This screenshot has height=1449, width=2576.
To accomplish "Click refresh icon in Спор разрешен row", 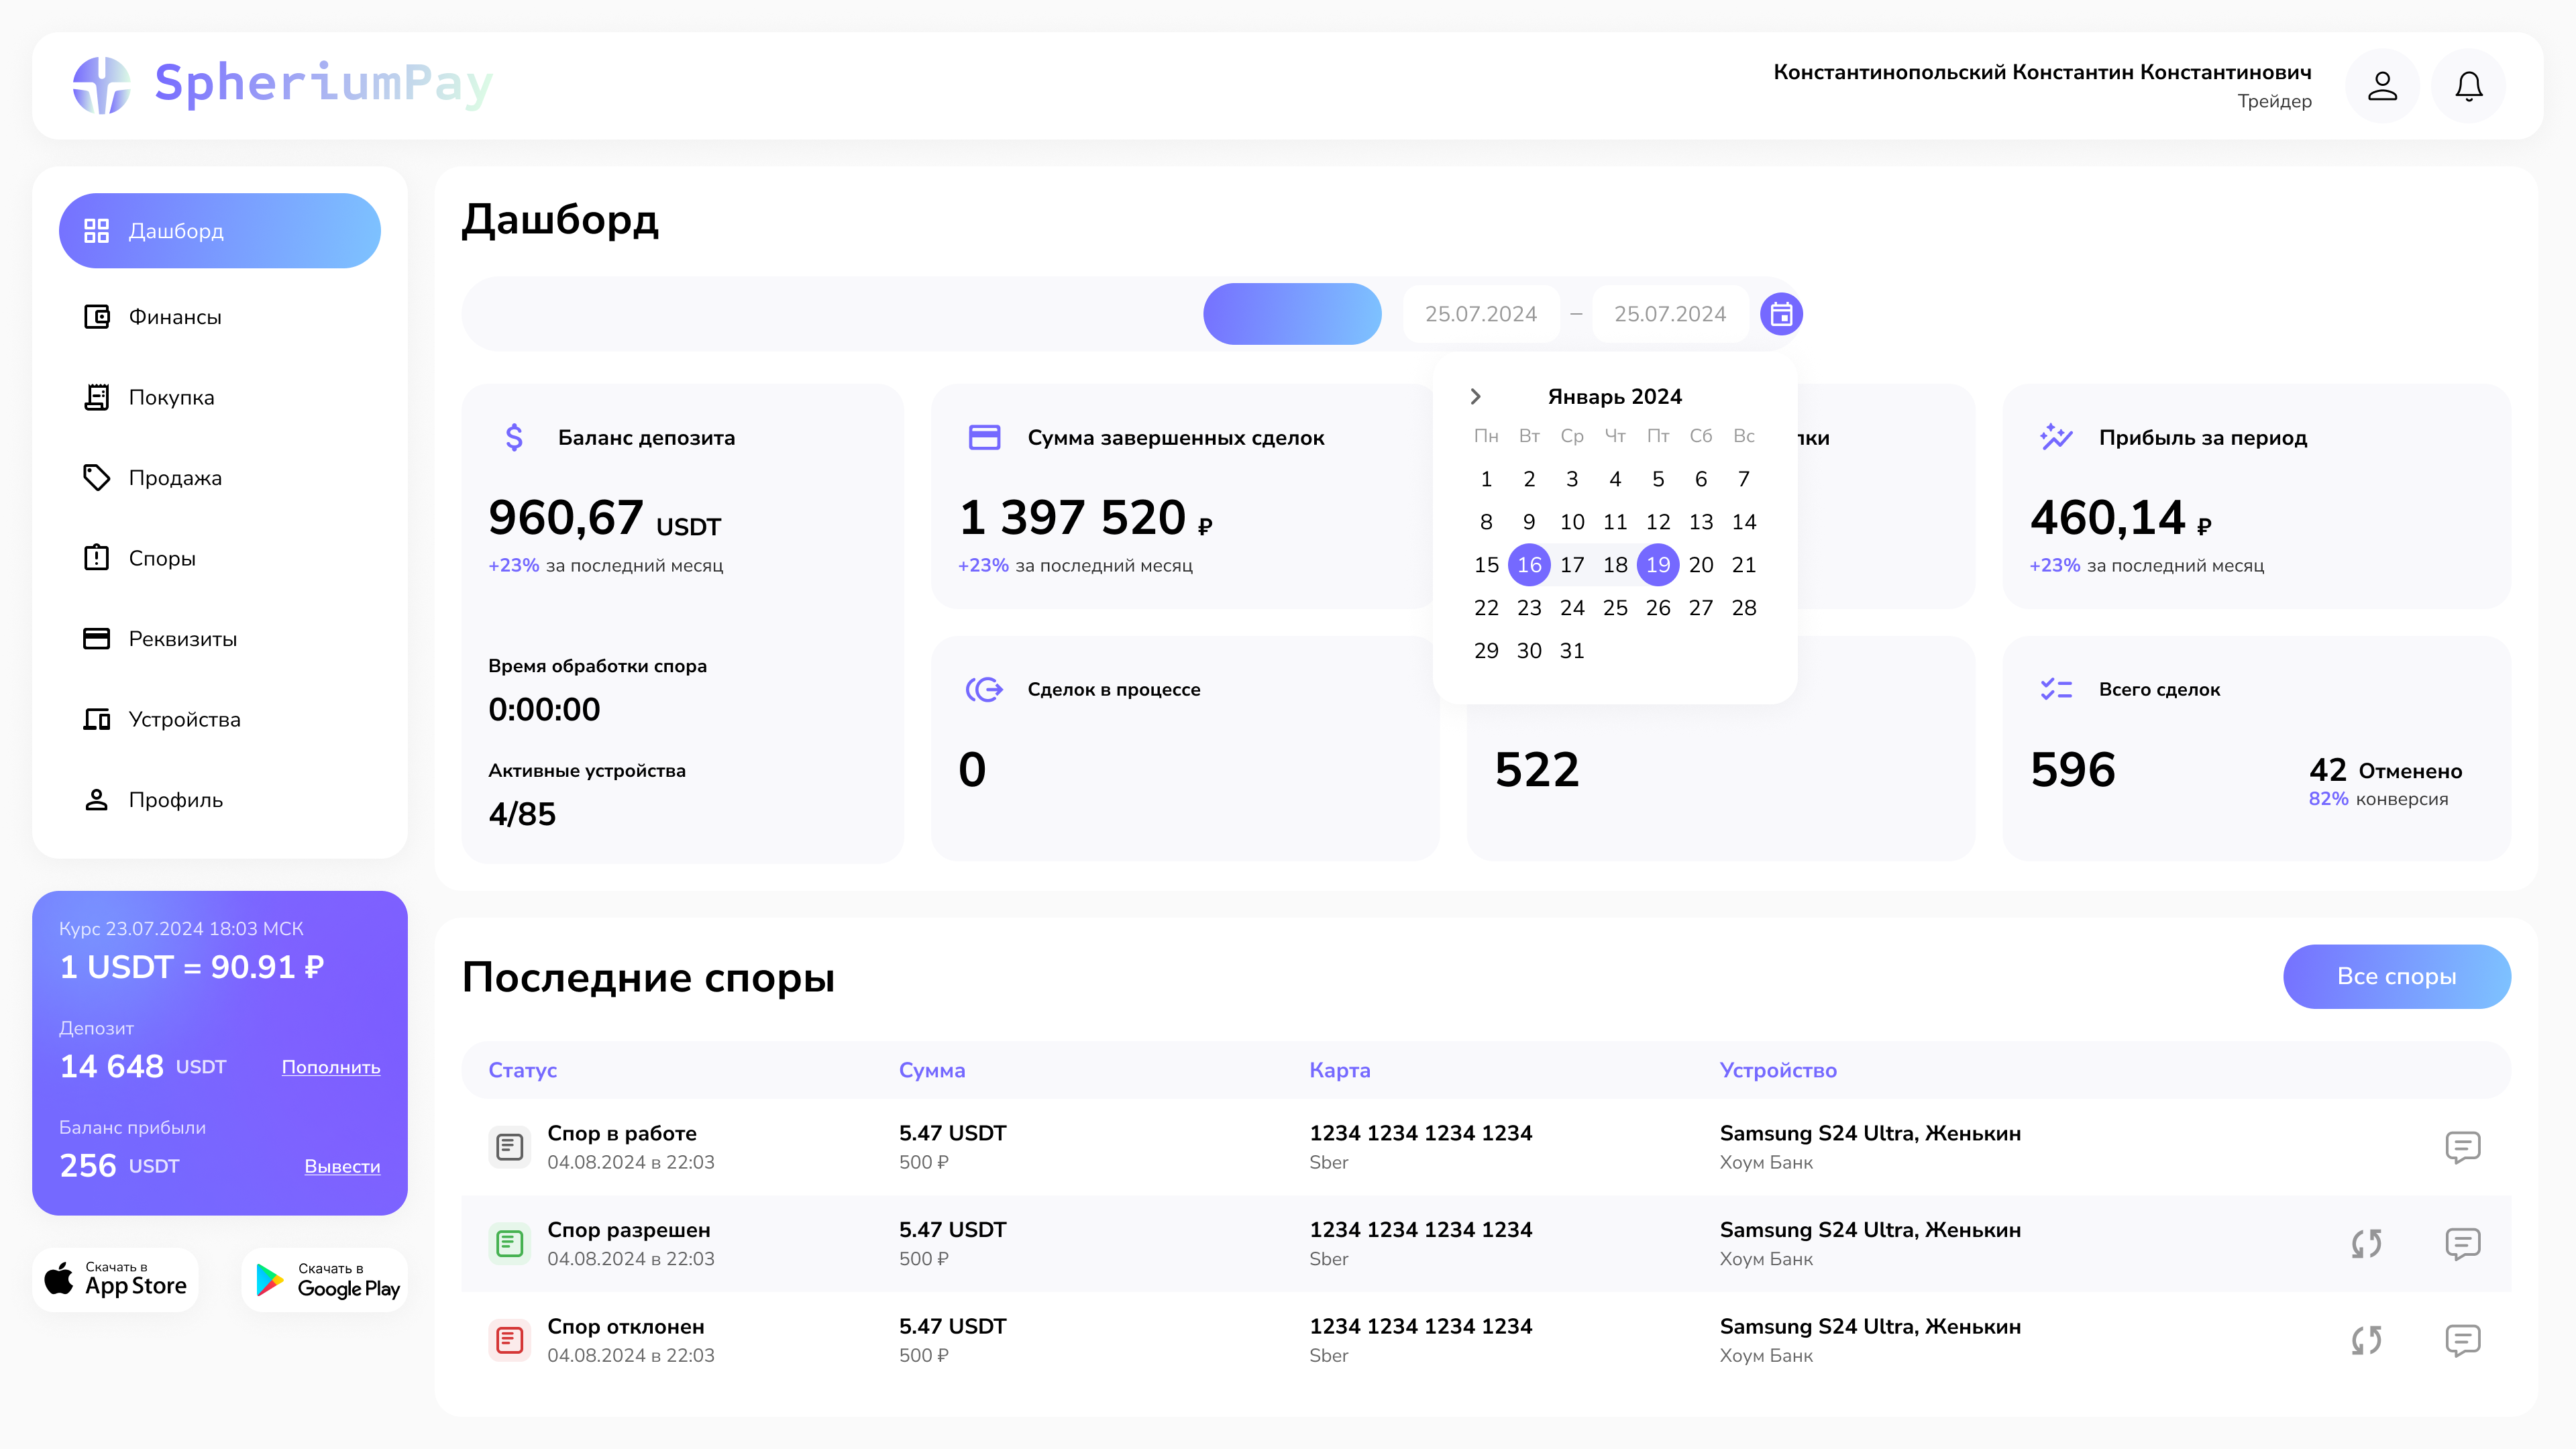I will click(2366, 1243).
